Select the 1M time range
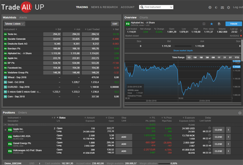 click(201, 57)
